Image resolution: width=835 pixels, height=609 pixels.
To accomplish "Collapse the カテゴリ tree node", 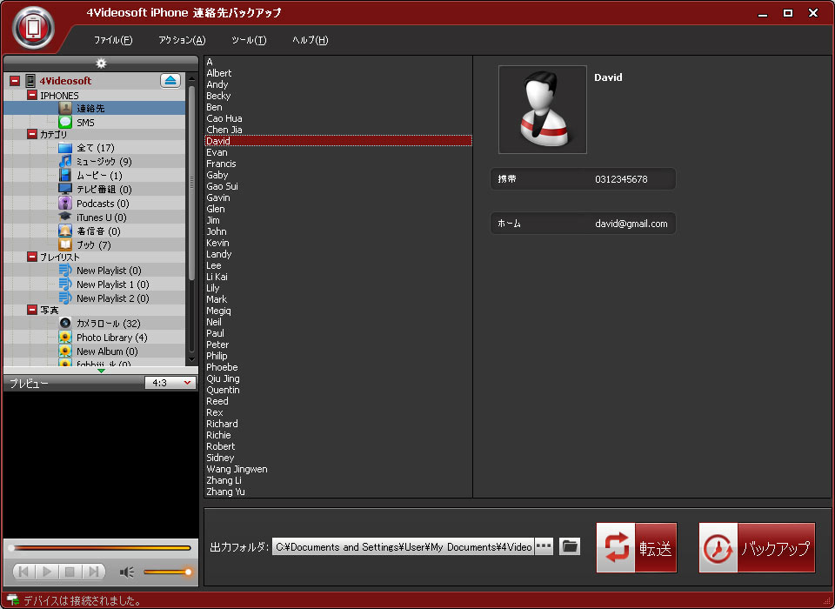I will tap(32, 134).
